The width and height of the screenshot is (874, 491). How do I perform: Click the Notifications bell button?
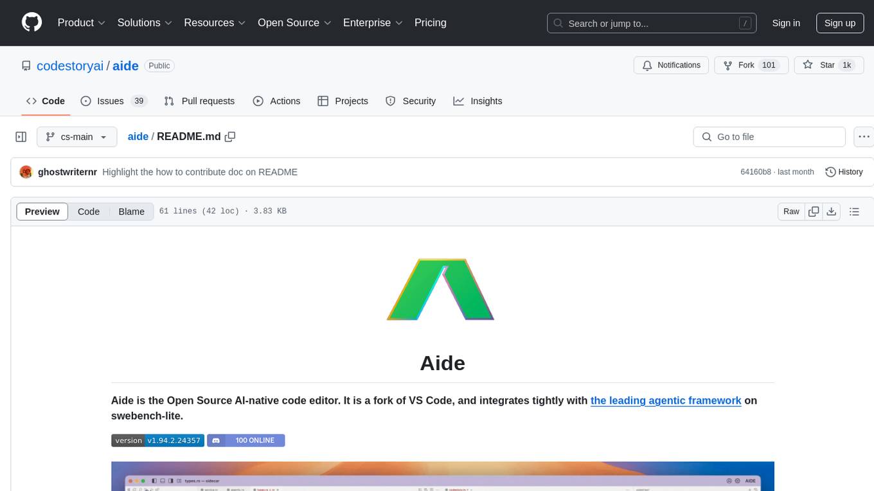(x=672, y=66)
